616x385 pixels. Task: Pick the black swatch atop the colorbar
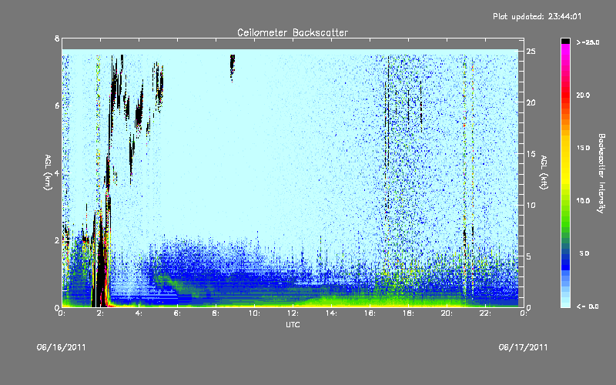tap(565, 41)
